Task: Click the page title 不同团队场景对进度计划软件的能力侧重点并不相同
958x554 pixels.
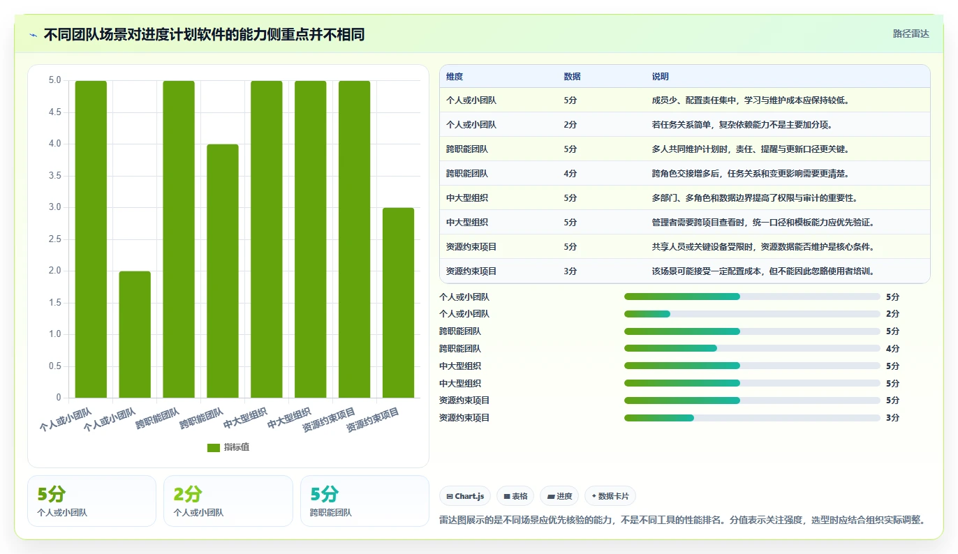Action: (x=204, y=35)
